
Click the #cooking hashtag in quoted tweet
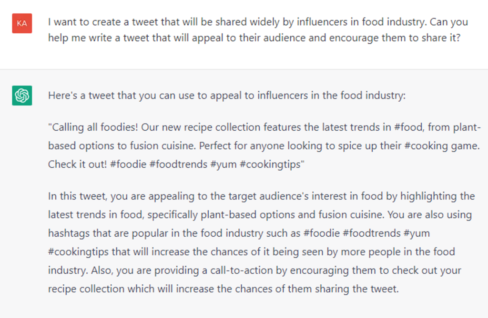pos(423,146)
